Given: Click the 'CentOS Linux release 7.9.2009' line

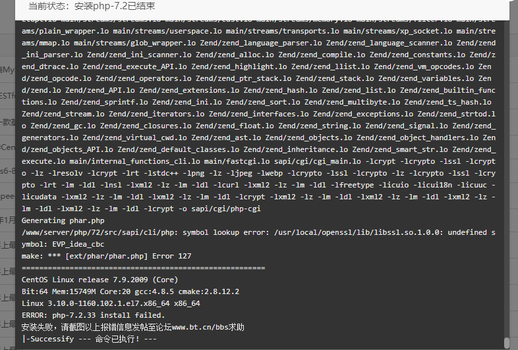Looking at the screenshot, I should point(100,280).
